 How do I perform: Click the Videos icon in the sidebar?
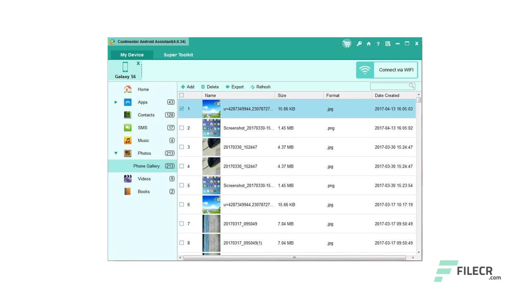(128, 178)
